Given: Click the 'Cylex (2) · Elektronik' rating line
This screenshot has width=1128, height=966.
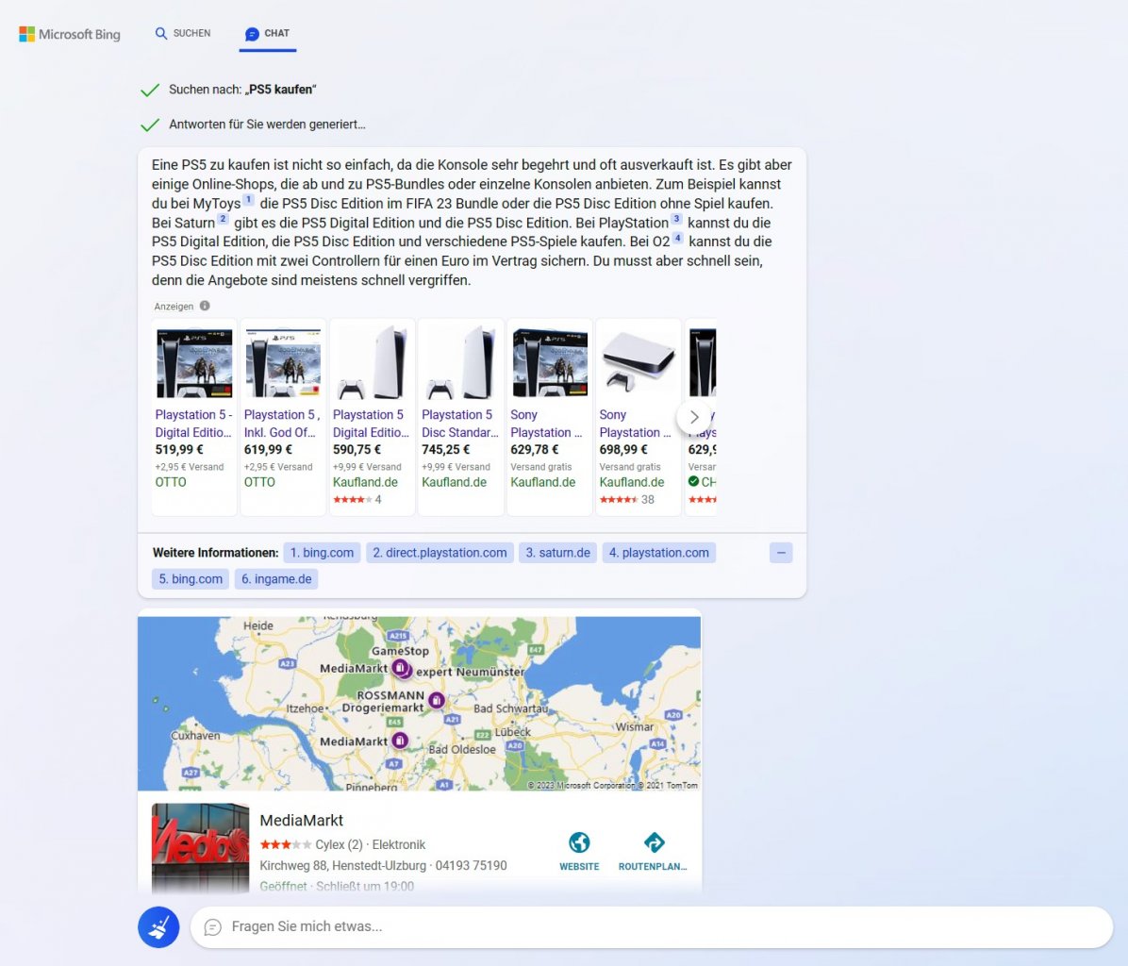Looking at the screenshot, I should [x=342, y=844].
